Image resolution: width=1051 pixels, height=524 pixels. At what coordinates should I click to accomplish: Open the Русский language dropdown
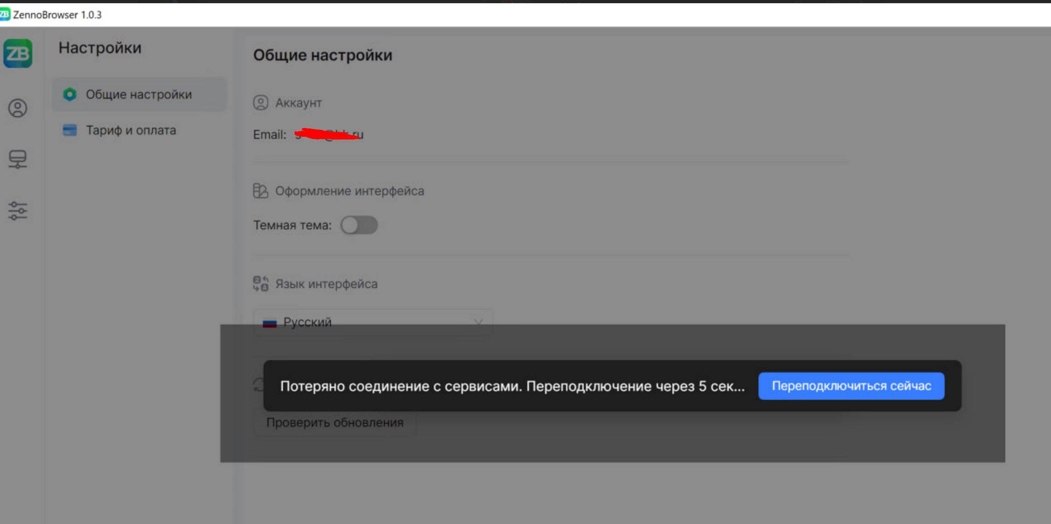[x=373, y=322]
